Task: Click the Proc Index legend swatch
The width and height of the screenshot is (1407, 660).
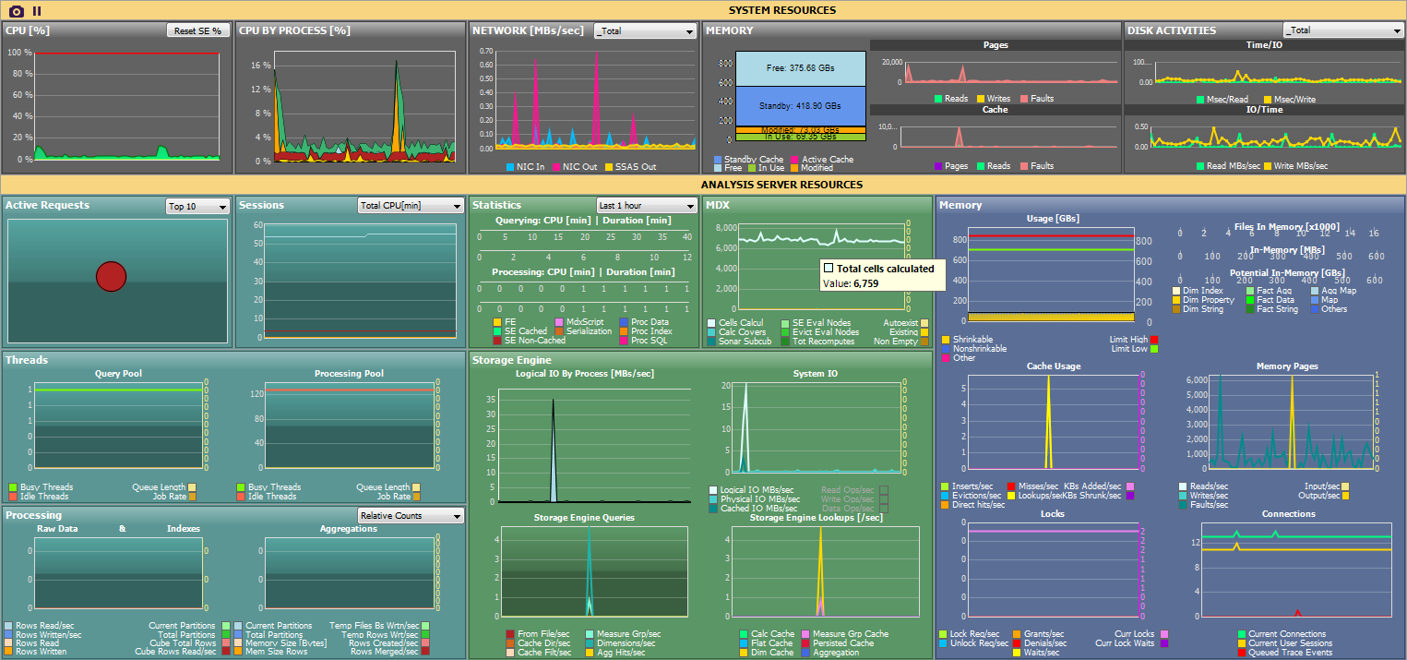Action: [x=624, y=331]
